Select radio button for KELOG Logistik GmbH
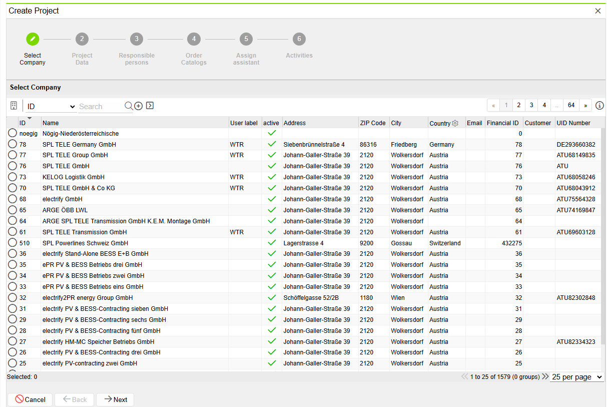The image size is (607, 407). [13, 177]
